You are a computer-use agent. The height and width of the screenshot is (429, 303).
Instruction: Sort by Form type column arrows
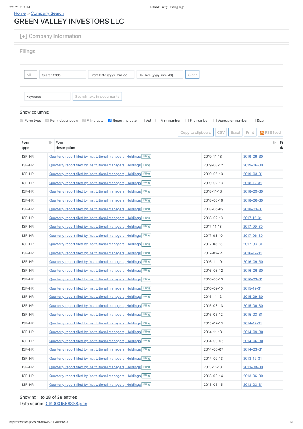point(50,142)
